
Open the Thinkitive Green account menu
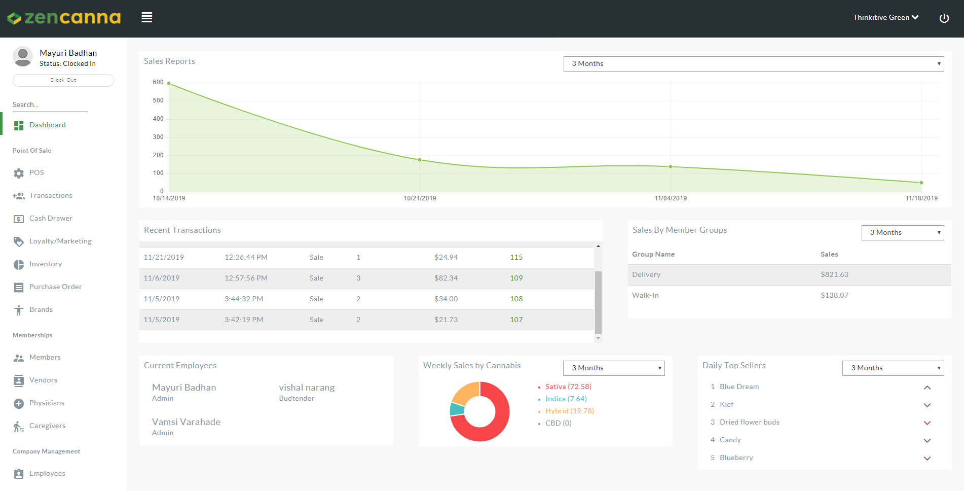(x=885, y=18)
